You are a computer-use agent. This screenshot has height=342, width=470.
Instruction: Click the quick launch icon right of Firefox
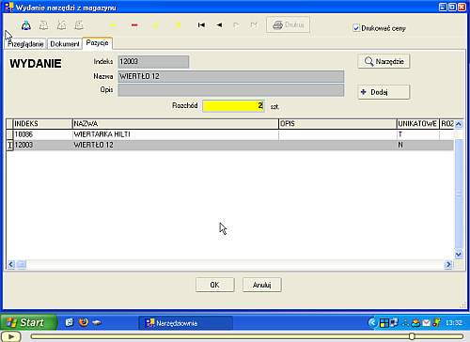(97, 322)
